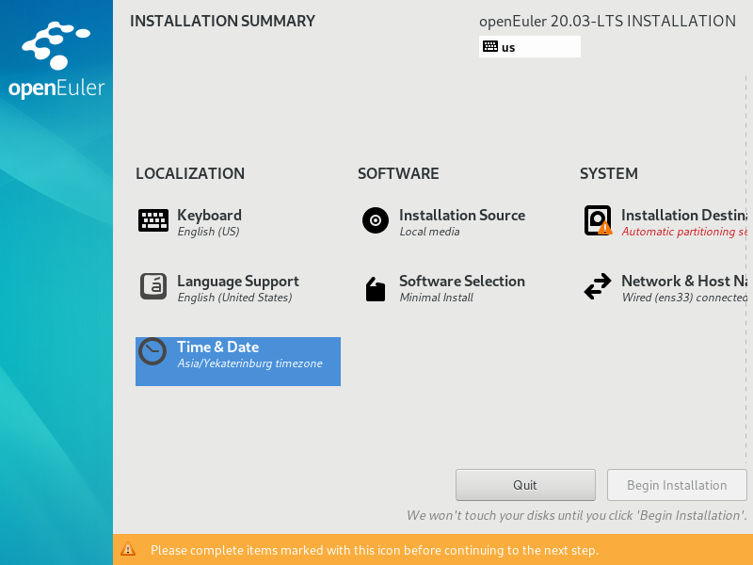Click 'openEuler 20.03-LTS INSTALLATION' title

coord(607,21)
